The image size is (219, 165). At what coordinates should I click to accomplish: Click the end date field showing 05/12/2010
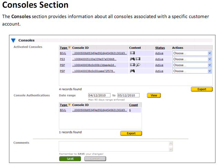pyautogui.click(x=128, y=95)
